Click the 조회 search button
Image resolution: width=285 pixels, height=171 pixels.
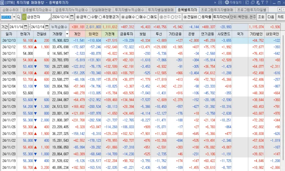coord(261,17)
